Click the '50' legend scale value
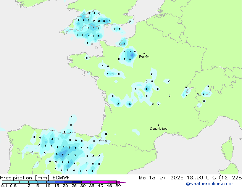Image resolution: width=242 pixels, height=187 pixels. (118, 185)
